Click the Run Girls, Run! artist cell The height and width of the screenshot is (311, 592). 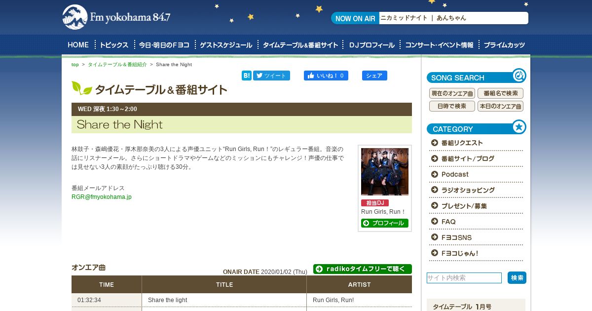coord(359,300)
